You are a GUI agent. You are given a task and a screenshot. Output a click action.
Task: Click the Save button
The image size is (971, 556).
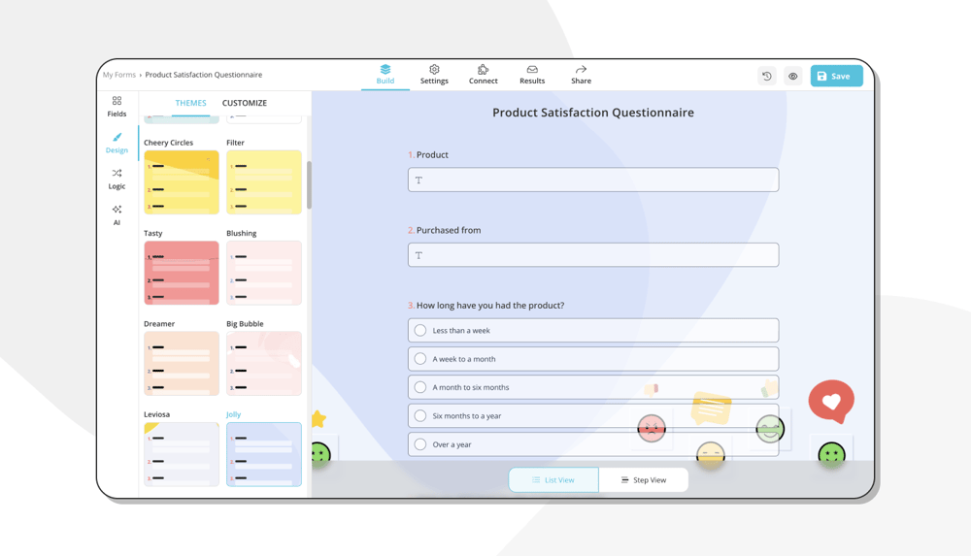[x=836, y=76]
